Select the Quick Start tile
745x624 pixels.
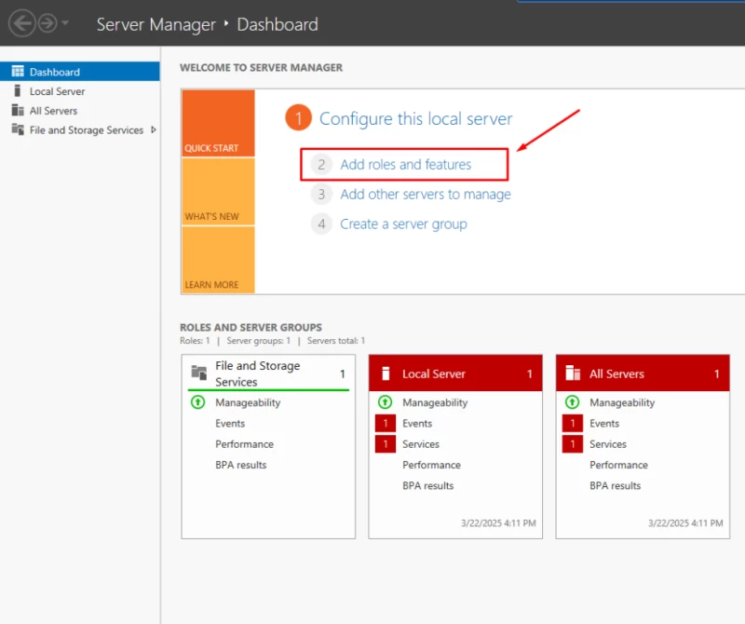(218, 123)
